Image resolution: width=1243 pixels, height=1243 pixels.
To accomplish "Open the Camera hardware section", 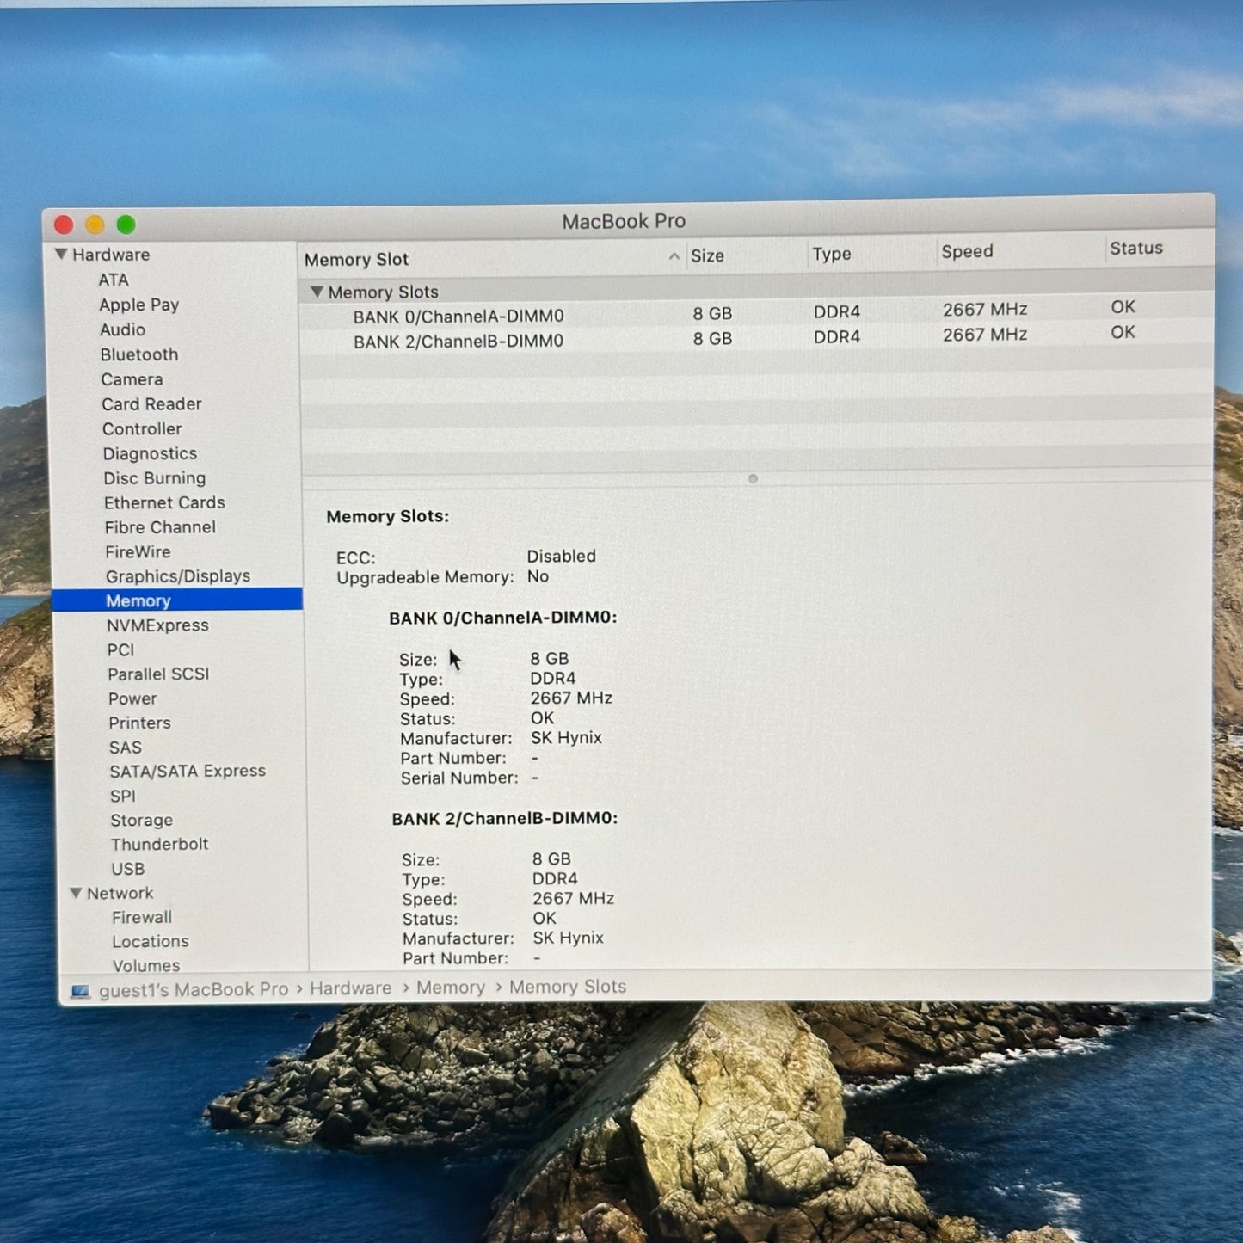I will pos(132,379).
